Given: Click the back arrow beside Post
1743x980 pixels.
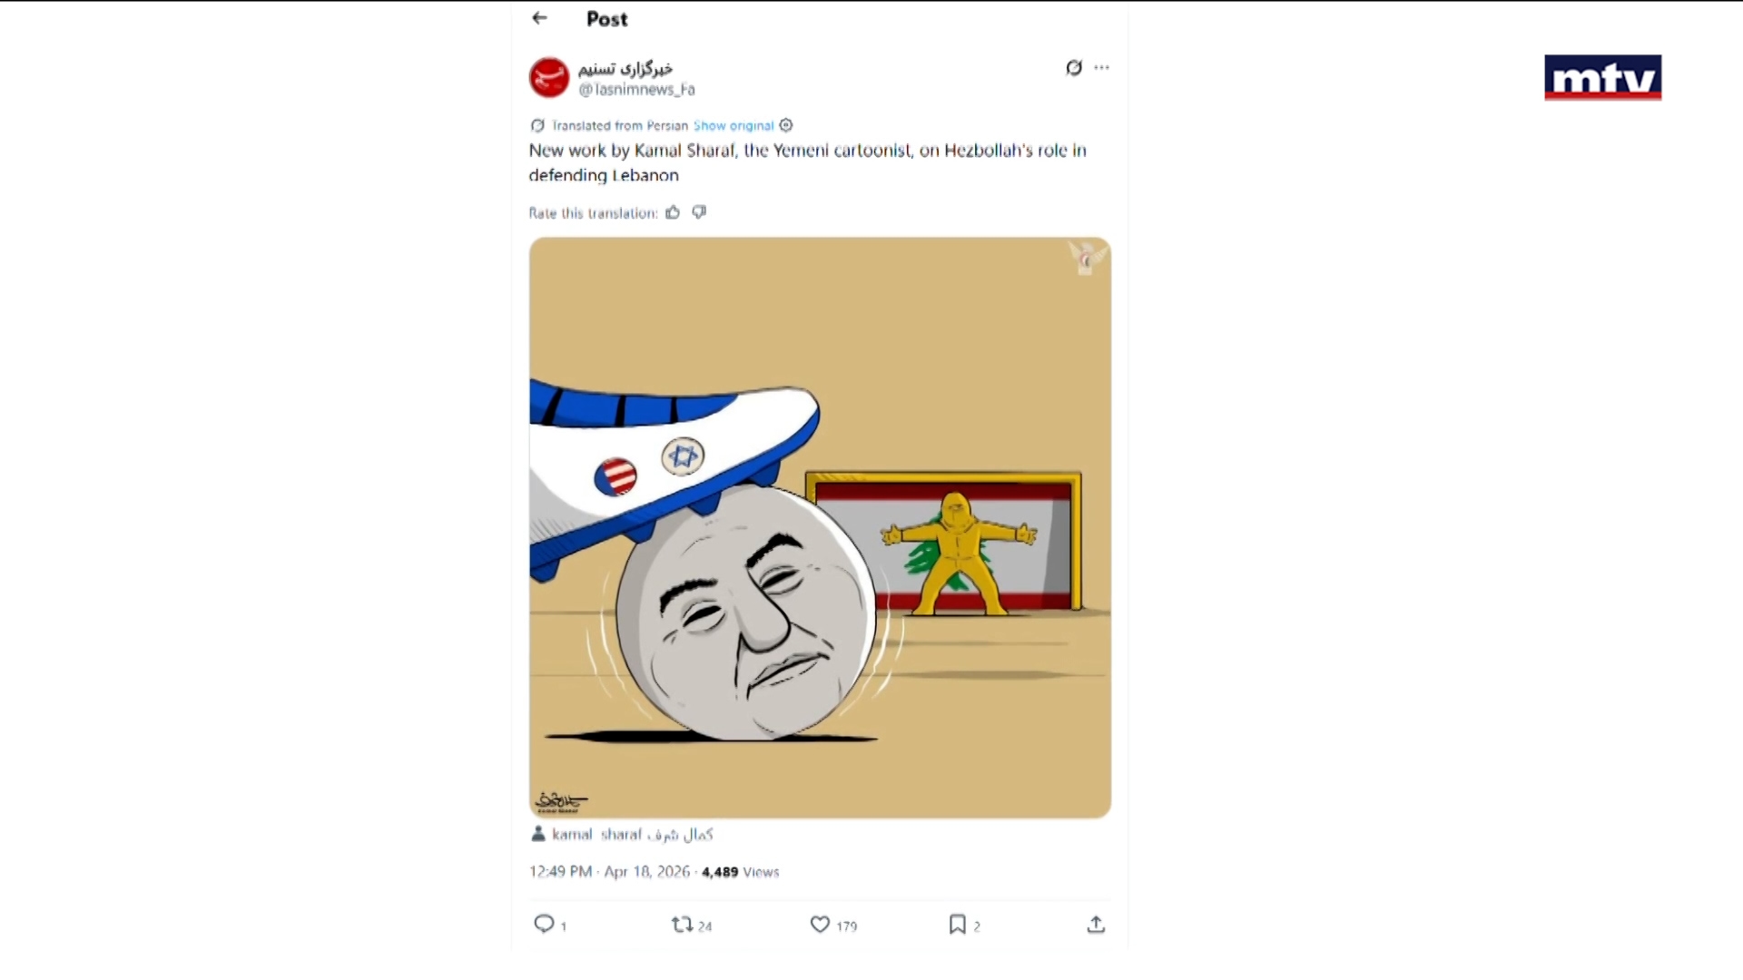Looking at the screenshot, I should point(540,18).
